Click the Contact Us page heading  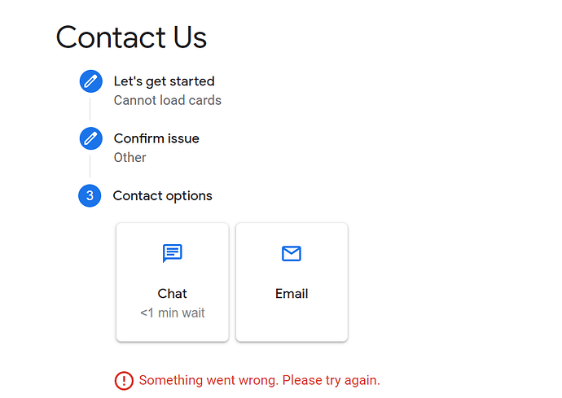[131, 37]
